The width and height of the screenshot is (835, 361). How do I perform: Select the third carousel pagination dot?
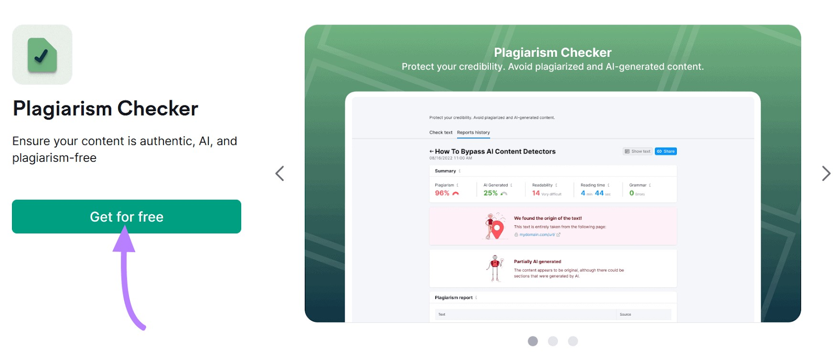573,341
